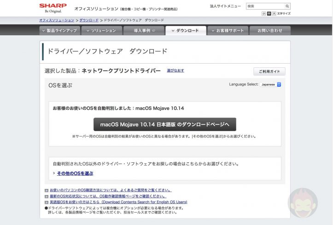
Task: Open 製品ラインアップ menu tab
Action: point(60,30)
